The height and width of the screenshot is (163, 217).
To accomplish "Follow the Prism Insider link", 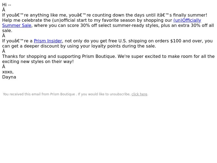I will point(48,41).
